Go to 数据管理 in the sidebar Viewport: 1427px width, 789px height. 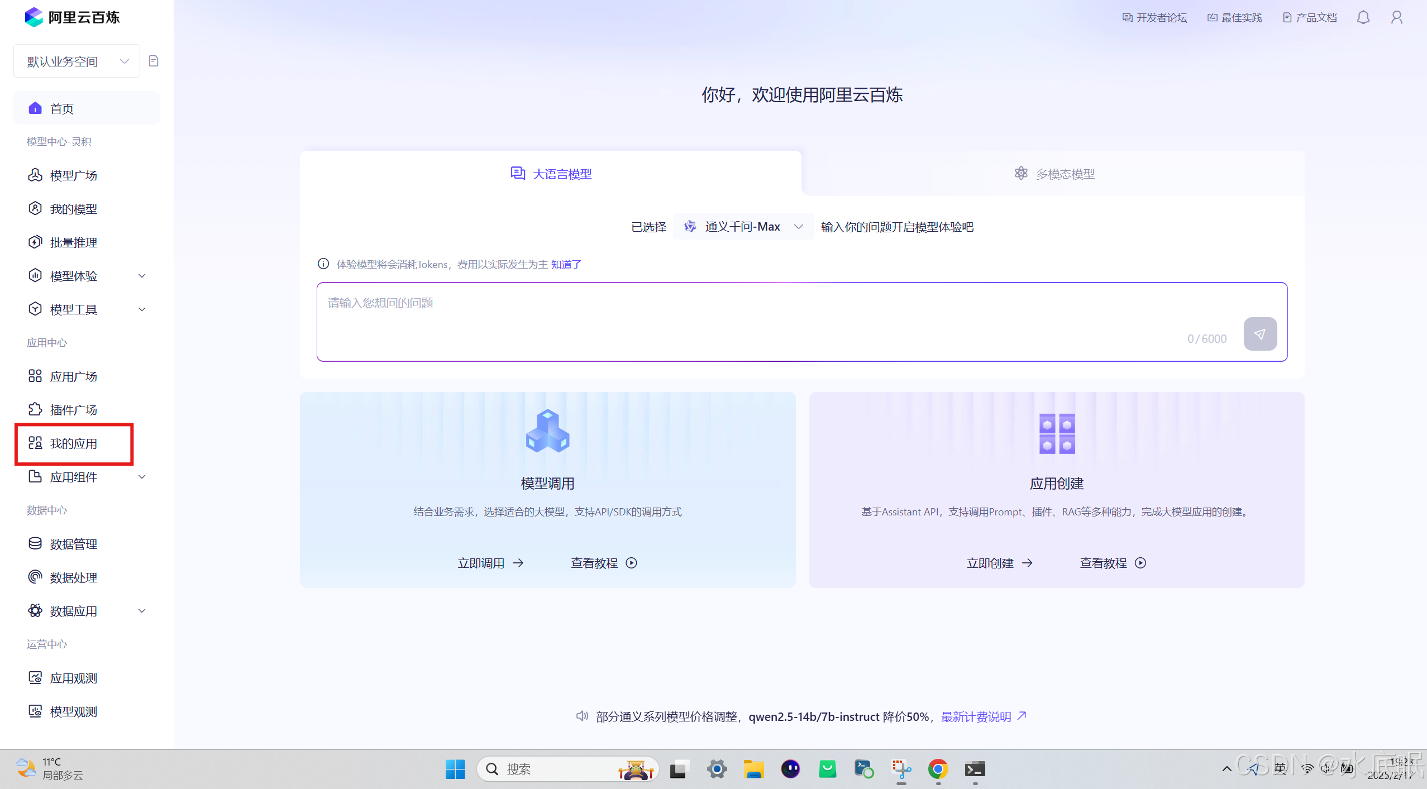pos(73,544)
